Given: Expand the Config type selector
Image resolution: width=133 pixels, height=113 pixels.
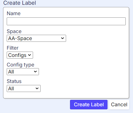Looking at the screenshot, I should tap(23, 72).
